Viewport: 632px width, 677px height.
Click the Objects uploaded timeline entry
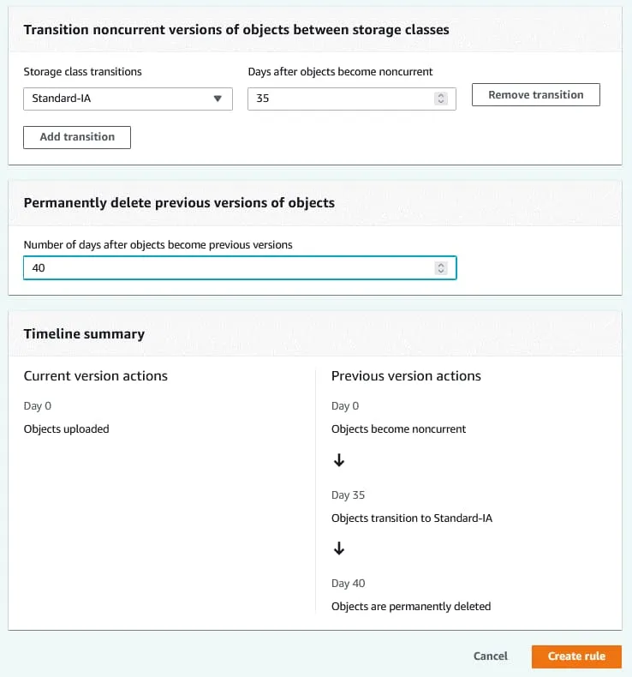pyautogui.click(x=66, y=428)
